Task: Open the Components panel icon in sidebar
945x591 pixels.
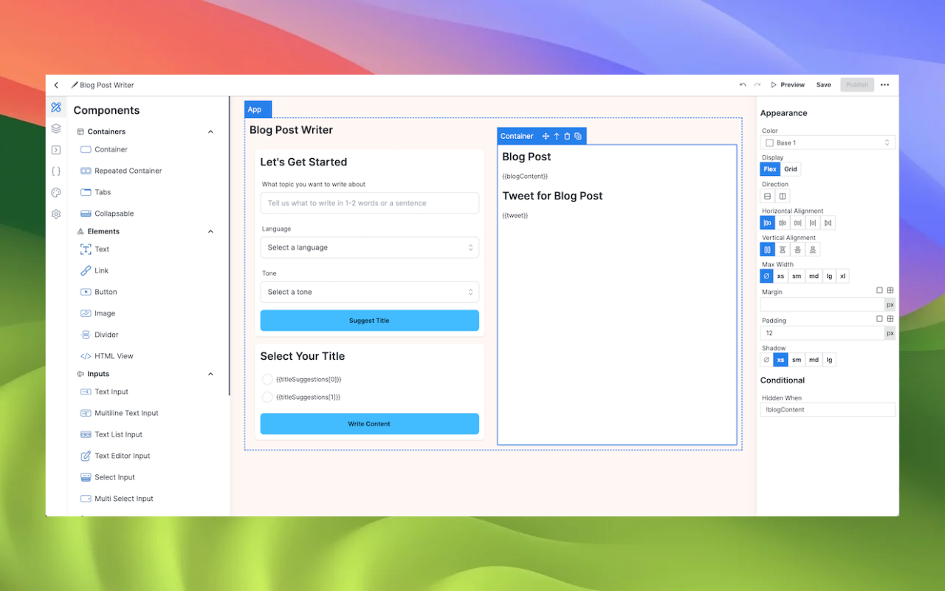Action: 56,107
